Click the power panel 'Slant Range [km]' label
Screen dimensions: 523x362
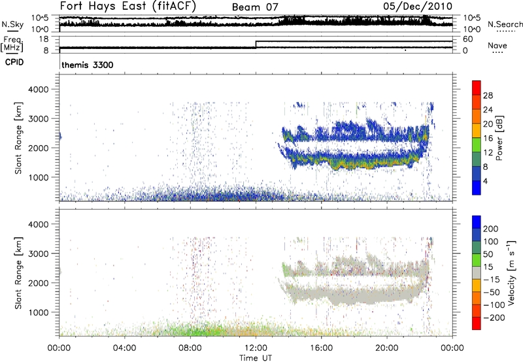pyautogui.click(x=18, y=138)
